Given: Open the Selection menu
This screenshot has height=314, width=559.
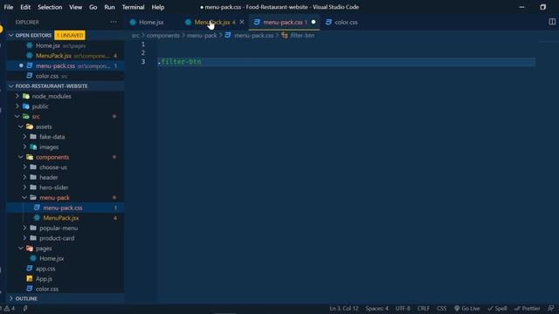Looking at the screenshot, I should (50, 7).
